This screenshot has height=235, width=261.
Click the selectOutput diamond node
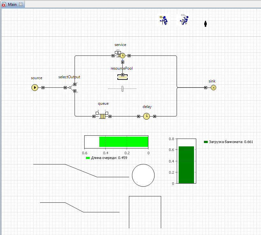point(70,87)
